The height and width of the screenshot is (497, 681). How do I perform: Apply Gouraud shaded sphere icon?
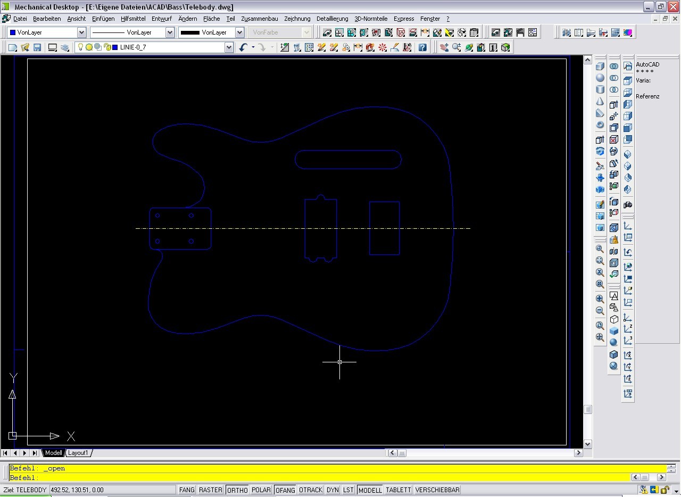[614, 343]
